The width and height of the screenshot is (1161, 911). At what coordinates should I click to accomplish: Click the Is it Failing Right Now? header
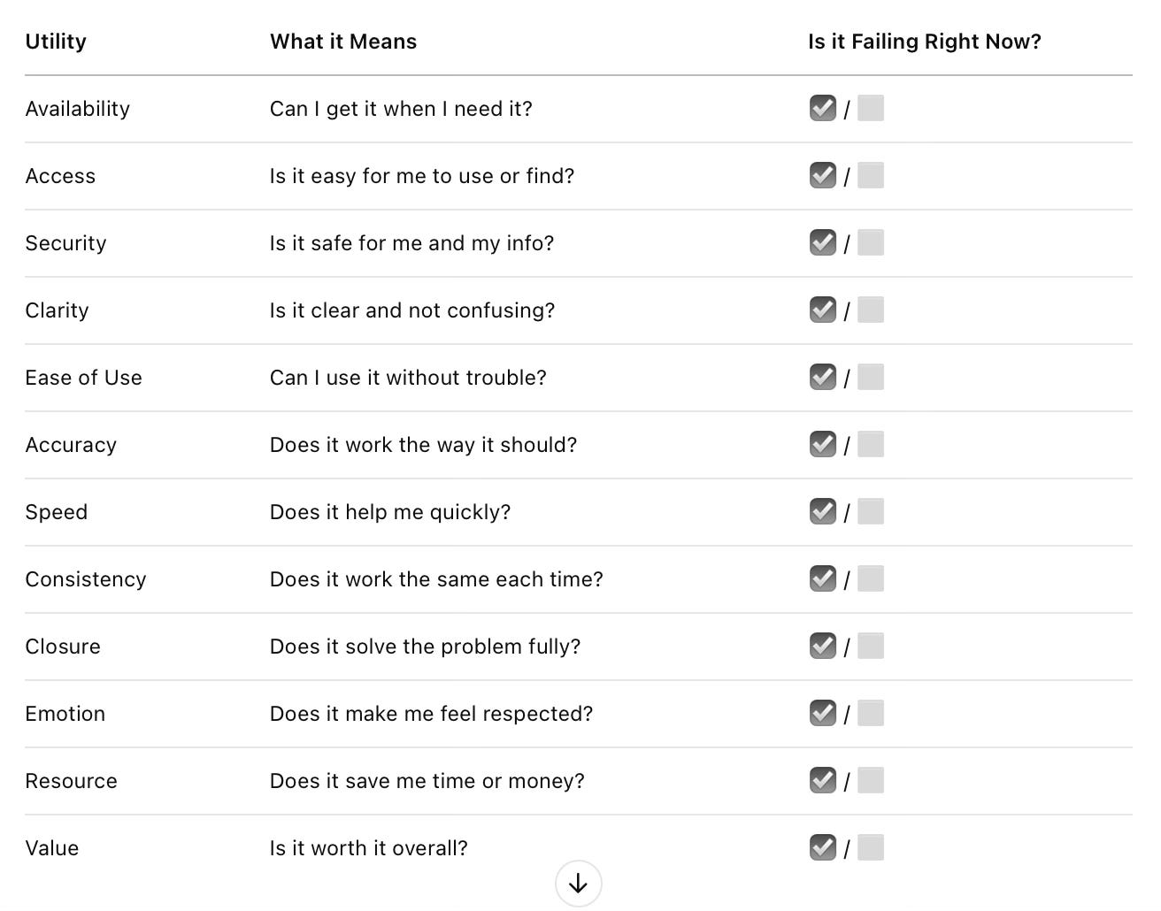(x=925, y=42)
